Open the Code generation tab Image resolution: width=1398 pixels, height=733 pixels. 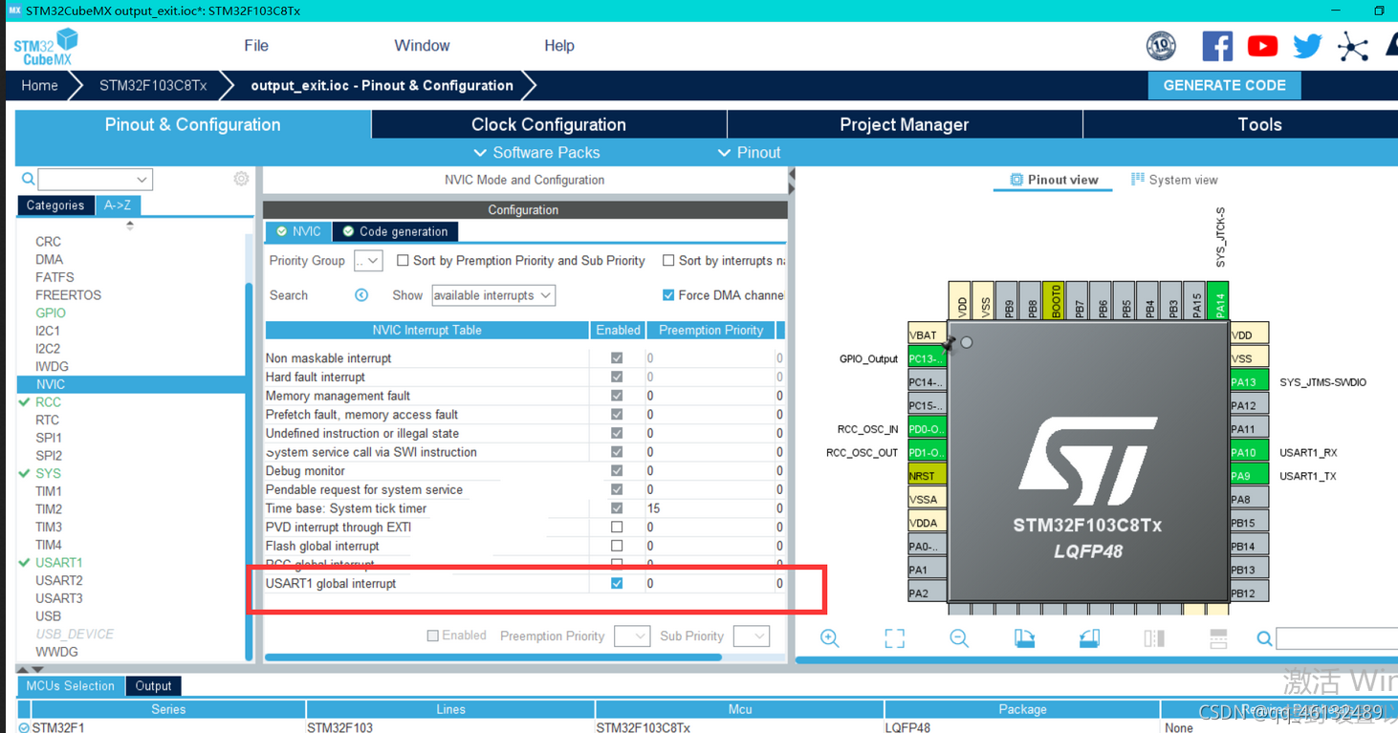(395, 231)
